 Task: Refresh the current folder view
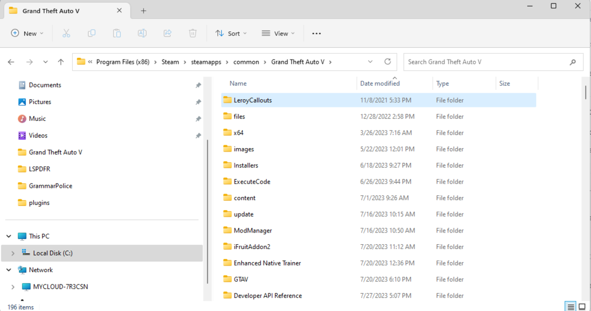[388, 62]
